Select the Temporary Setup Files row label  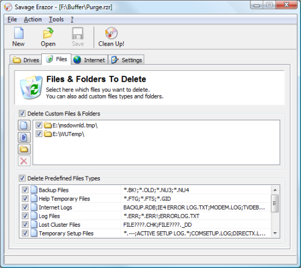point(66,233)
